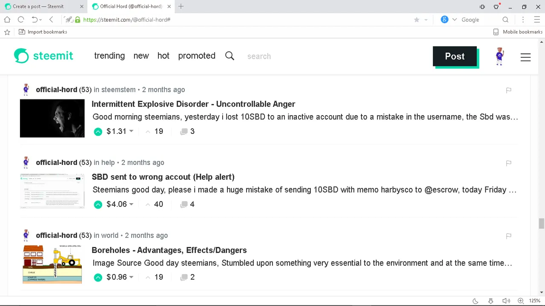Bookmark page with the star icon in address bar

[416, 20]
